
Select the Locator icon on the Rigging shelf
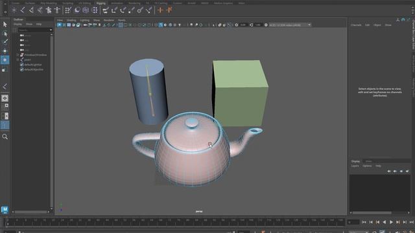tap(14, 10)
